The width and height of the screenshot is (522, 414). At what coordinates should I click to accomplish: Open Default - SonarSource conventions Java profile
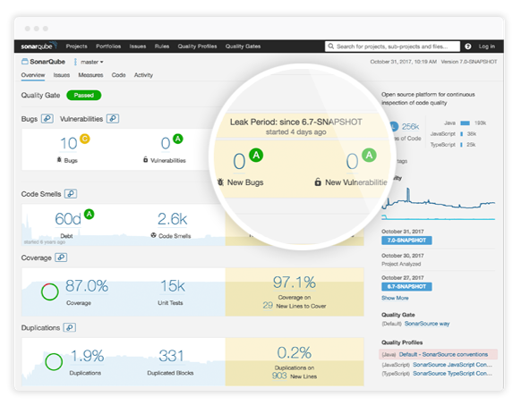coord(443,354)
